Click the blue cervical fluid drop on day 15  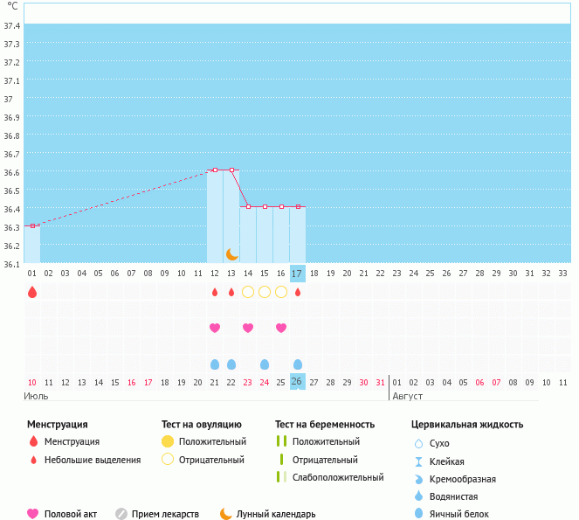click(x=265, y=364)
